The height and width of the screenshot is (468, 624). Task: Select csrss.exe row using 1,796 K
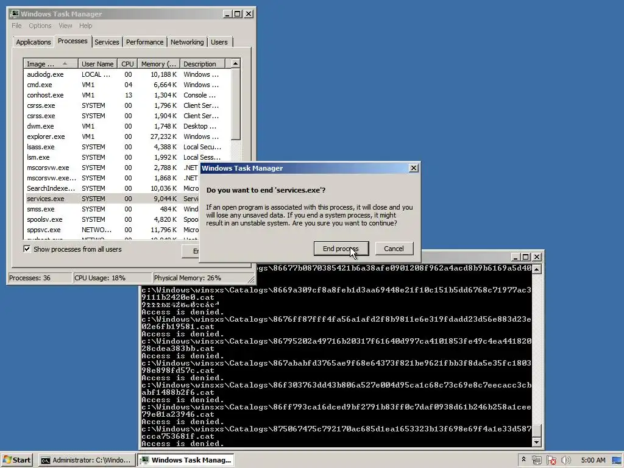[x=127, y=105]
